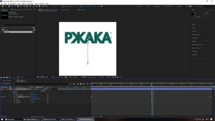Open the Composition menu
This screenshot has width=215, height=121.
point(12,4)
